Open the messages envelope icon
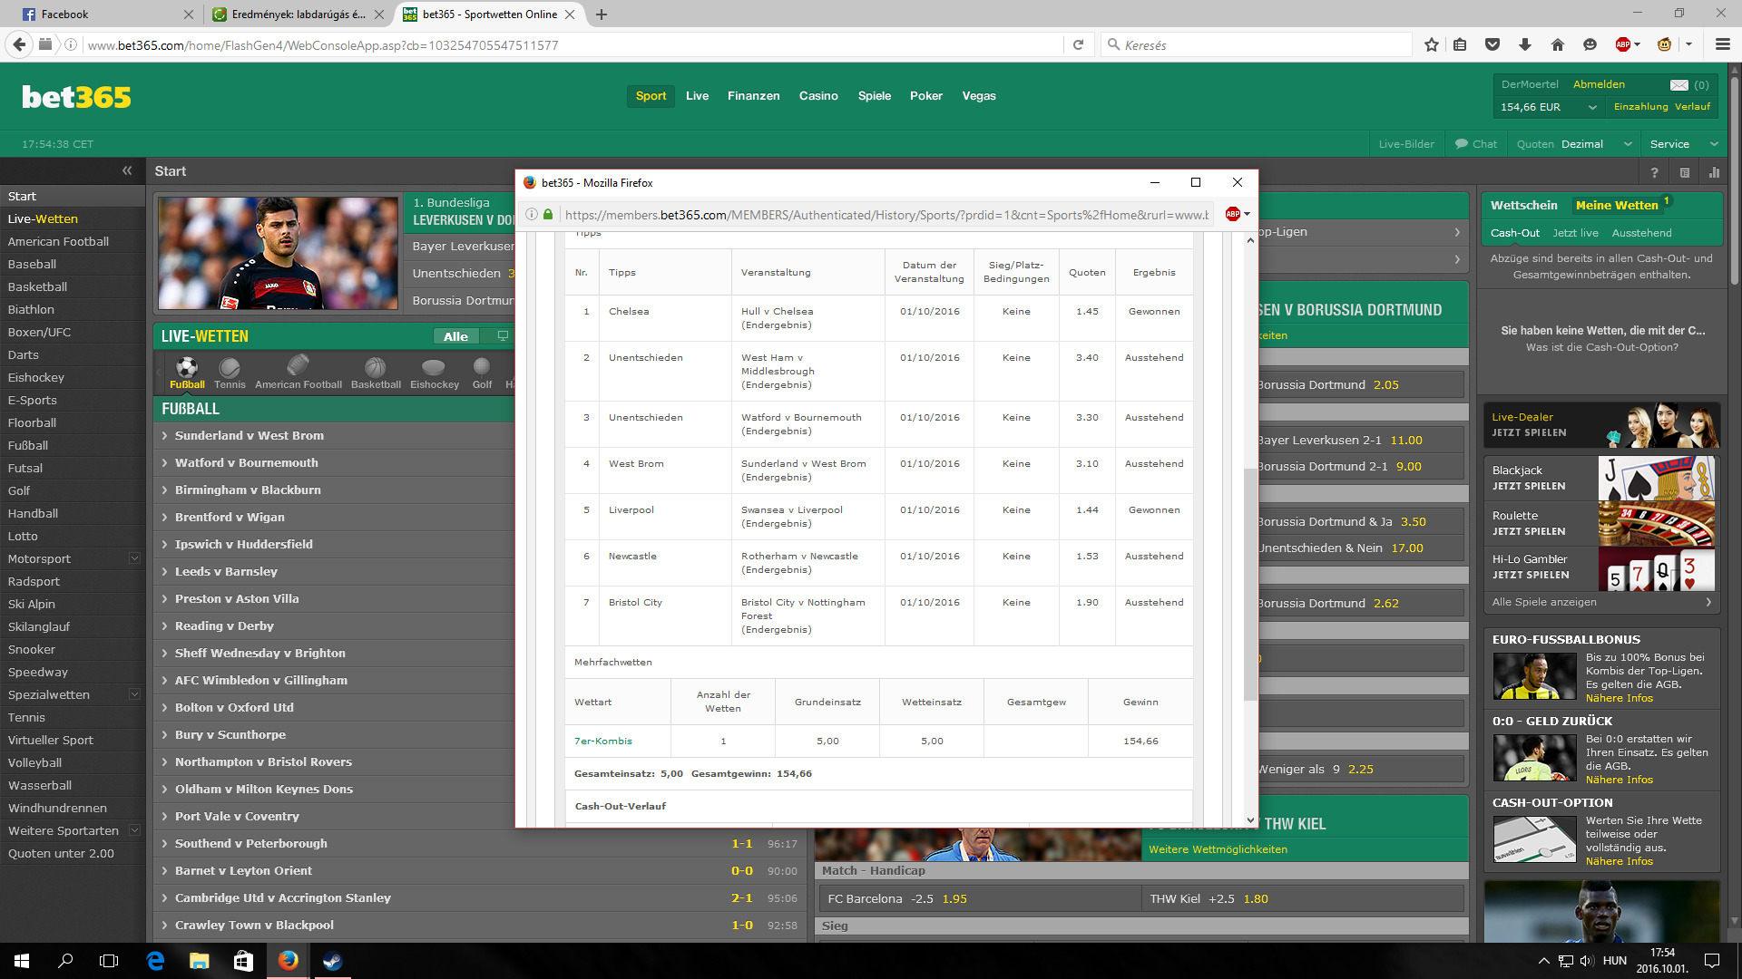 (1678, 85)
